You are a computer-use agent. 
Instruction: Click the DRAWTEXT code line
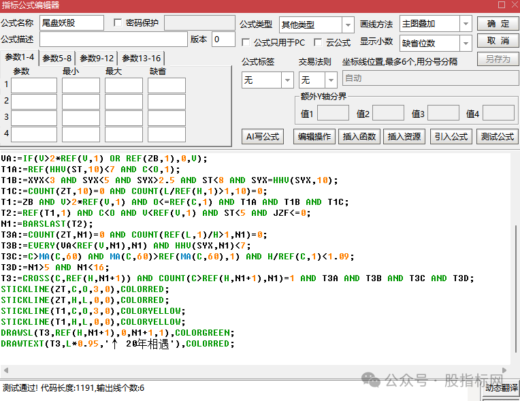tap(118, 344)
